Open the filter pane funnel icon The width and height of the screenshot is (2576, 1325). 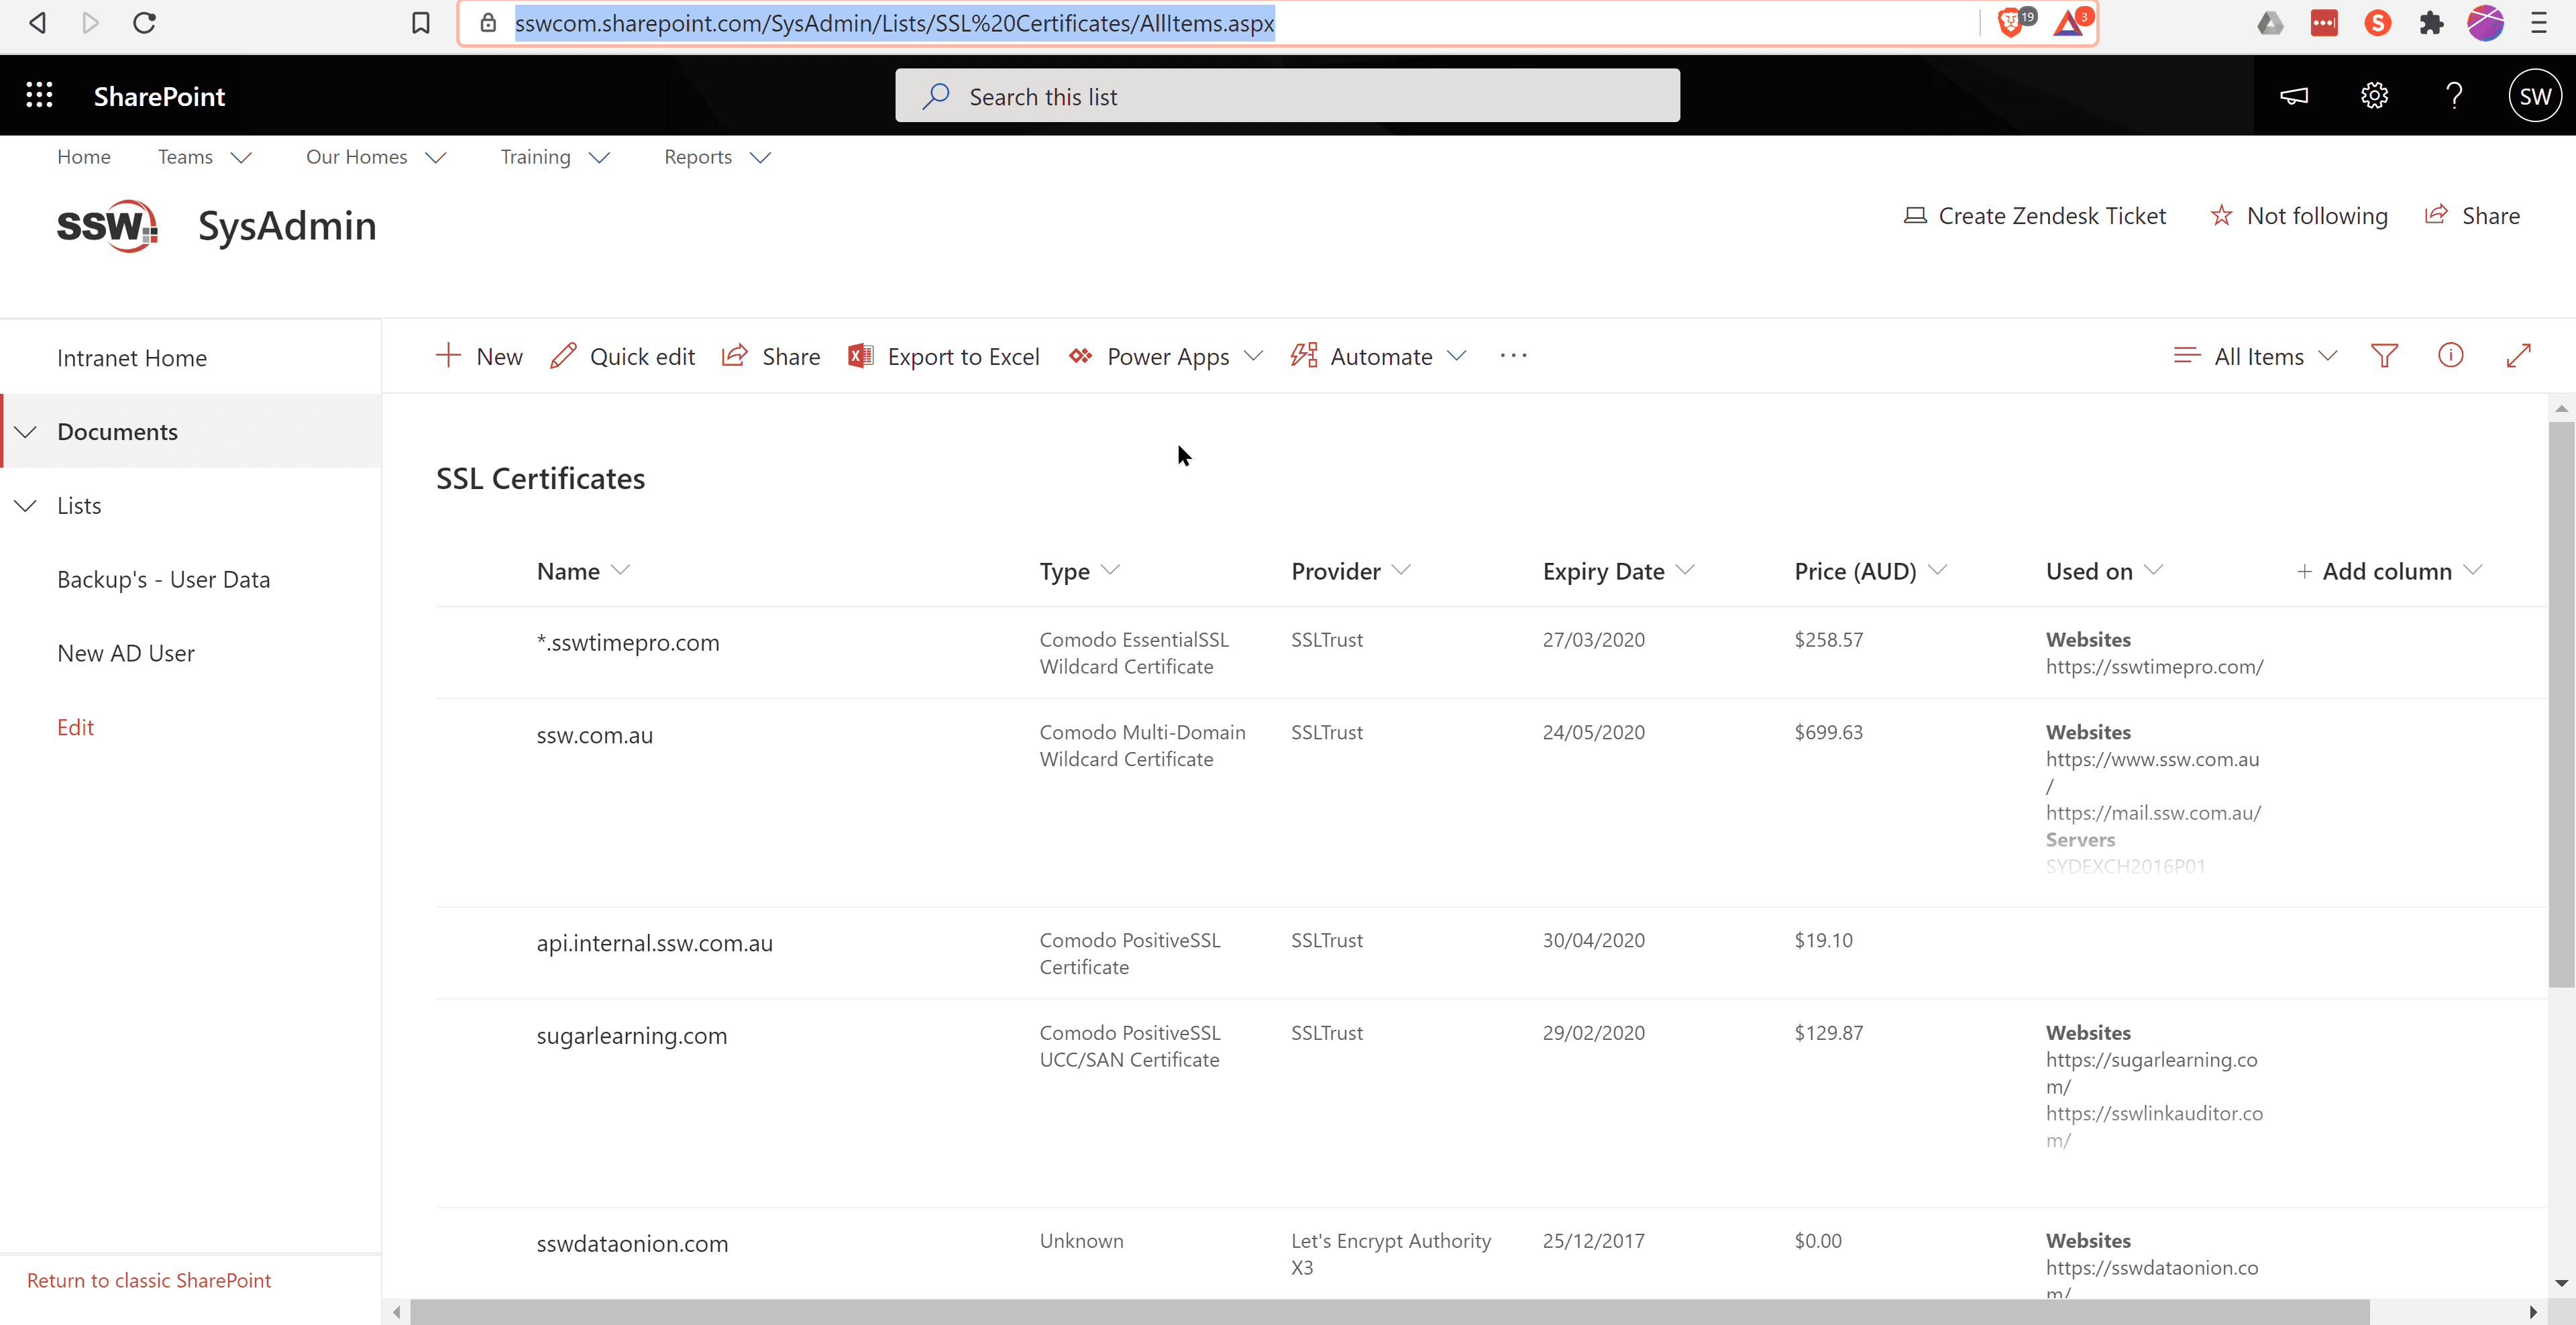point(2384,356)
